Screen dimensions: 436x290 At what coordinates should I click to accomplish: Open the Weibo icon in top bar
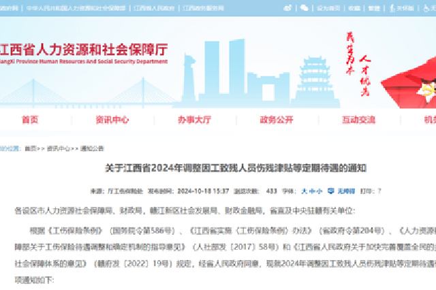click(287, 8)
